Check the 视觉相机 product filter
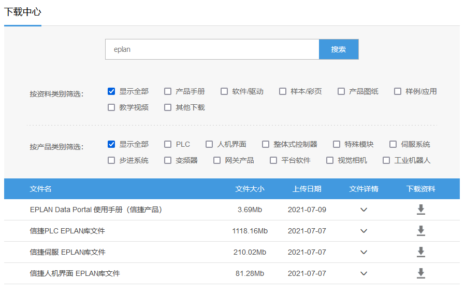The image size is (465, 292). point(330,160)
